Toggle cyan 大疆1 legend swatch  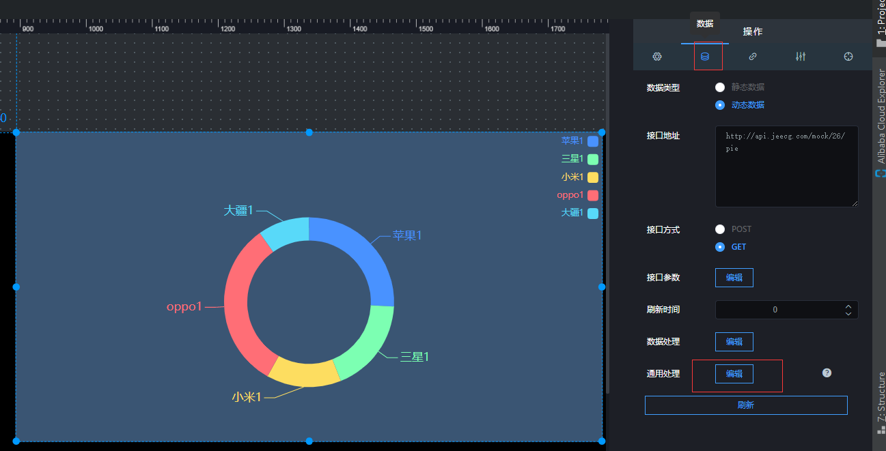593,213
